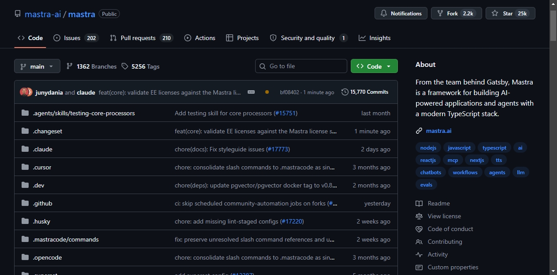Open the Issues tab

(75, 38)
